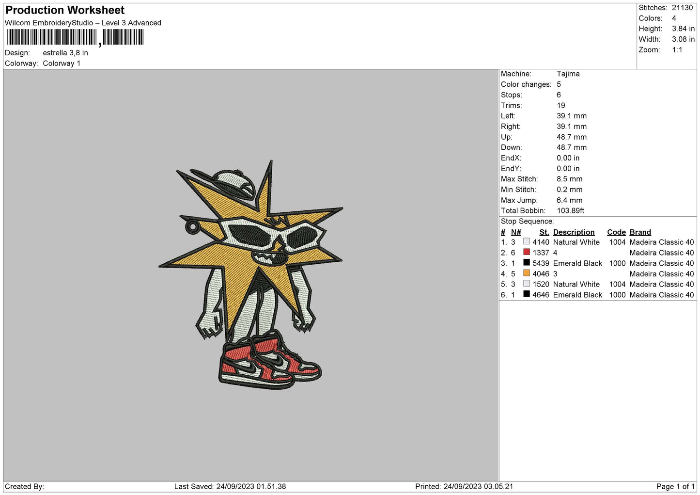
Task: Click "Madeira Classic 40" in stop row 4
Action: (x=661, y=274)
